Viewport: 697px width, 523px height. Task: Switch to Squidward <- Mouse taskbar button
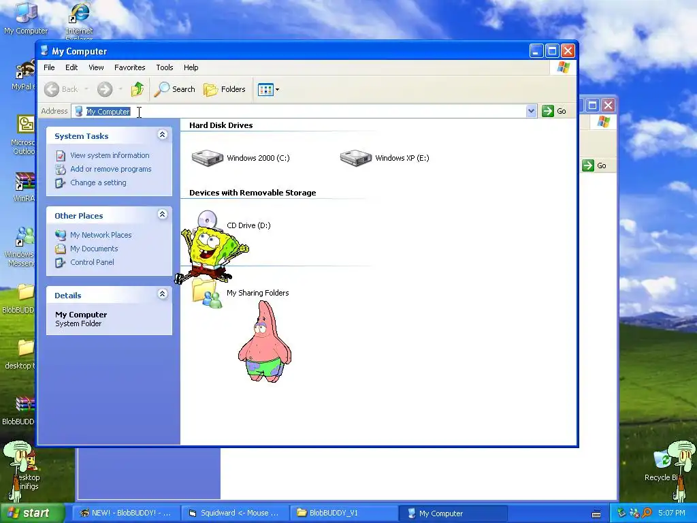pyautogui.click(x=235, y=513)
